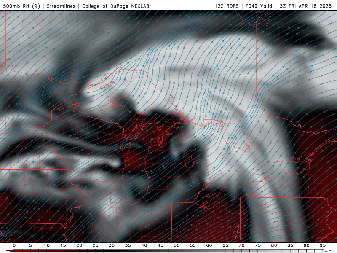The height and width of the screenshot is (253, 337).
Task: Click the 'College of DuPage NEXLAB' text
Action: (115, 6)
